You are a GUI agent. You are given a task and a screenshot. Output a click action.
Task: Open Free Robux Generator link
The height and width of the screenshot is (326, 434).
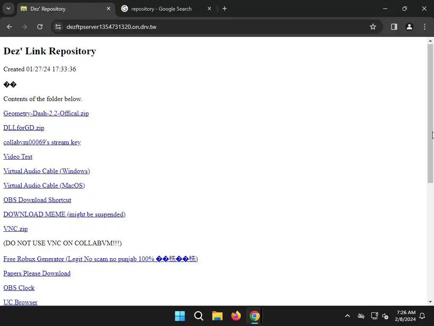pos(100,259)
